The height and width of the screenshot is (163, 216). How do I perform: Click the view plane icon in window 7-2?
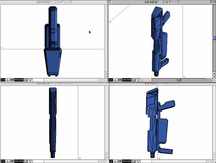tap(7, 80)
